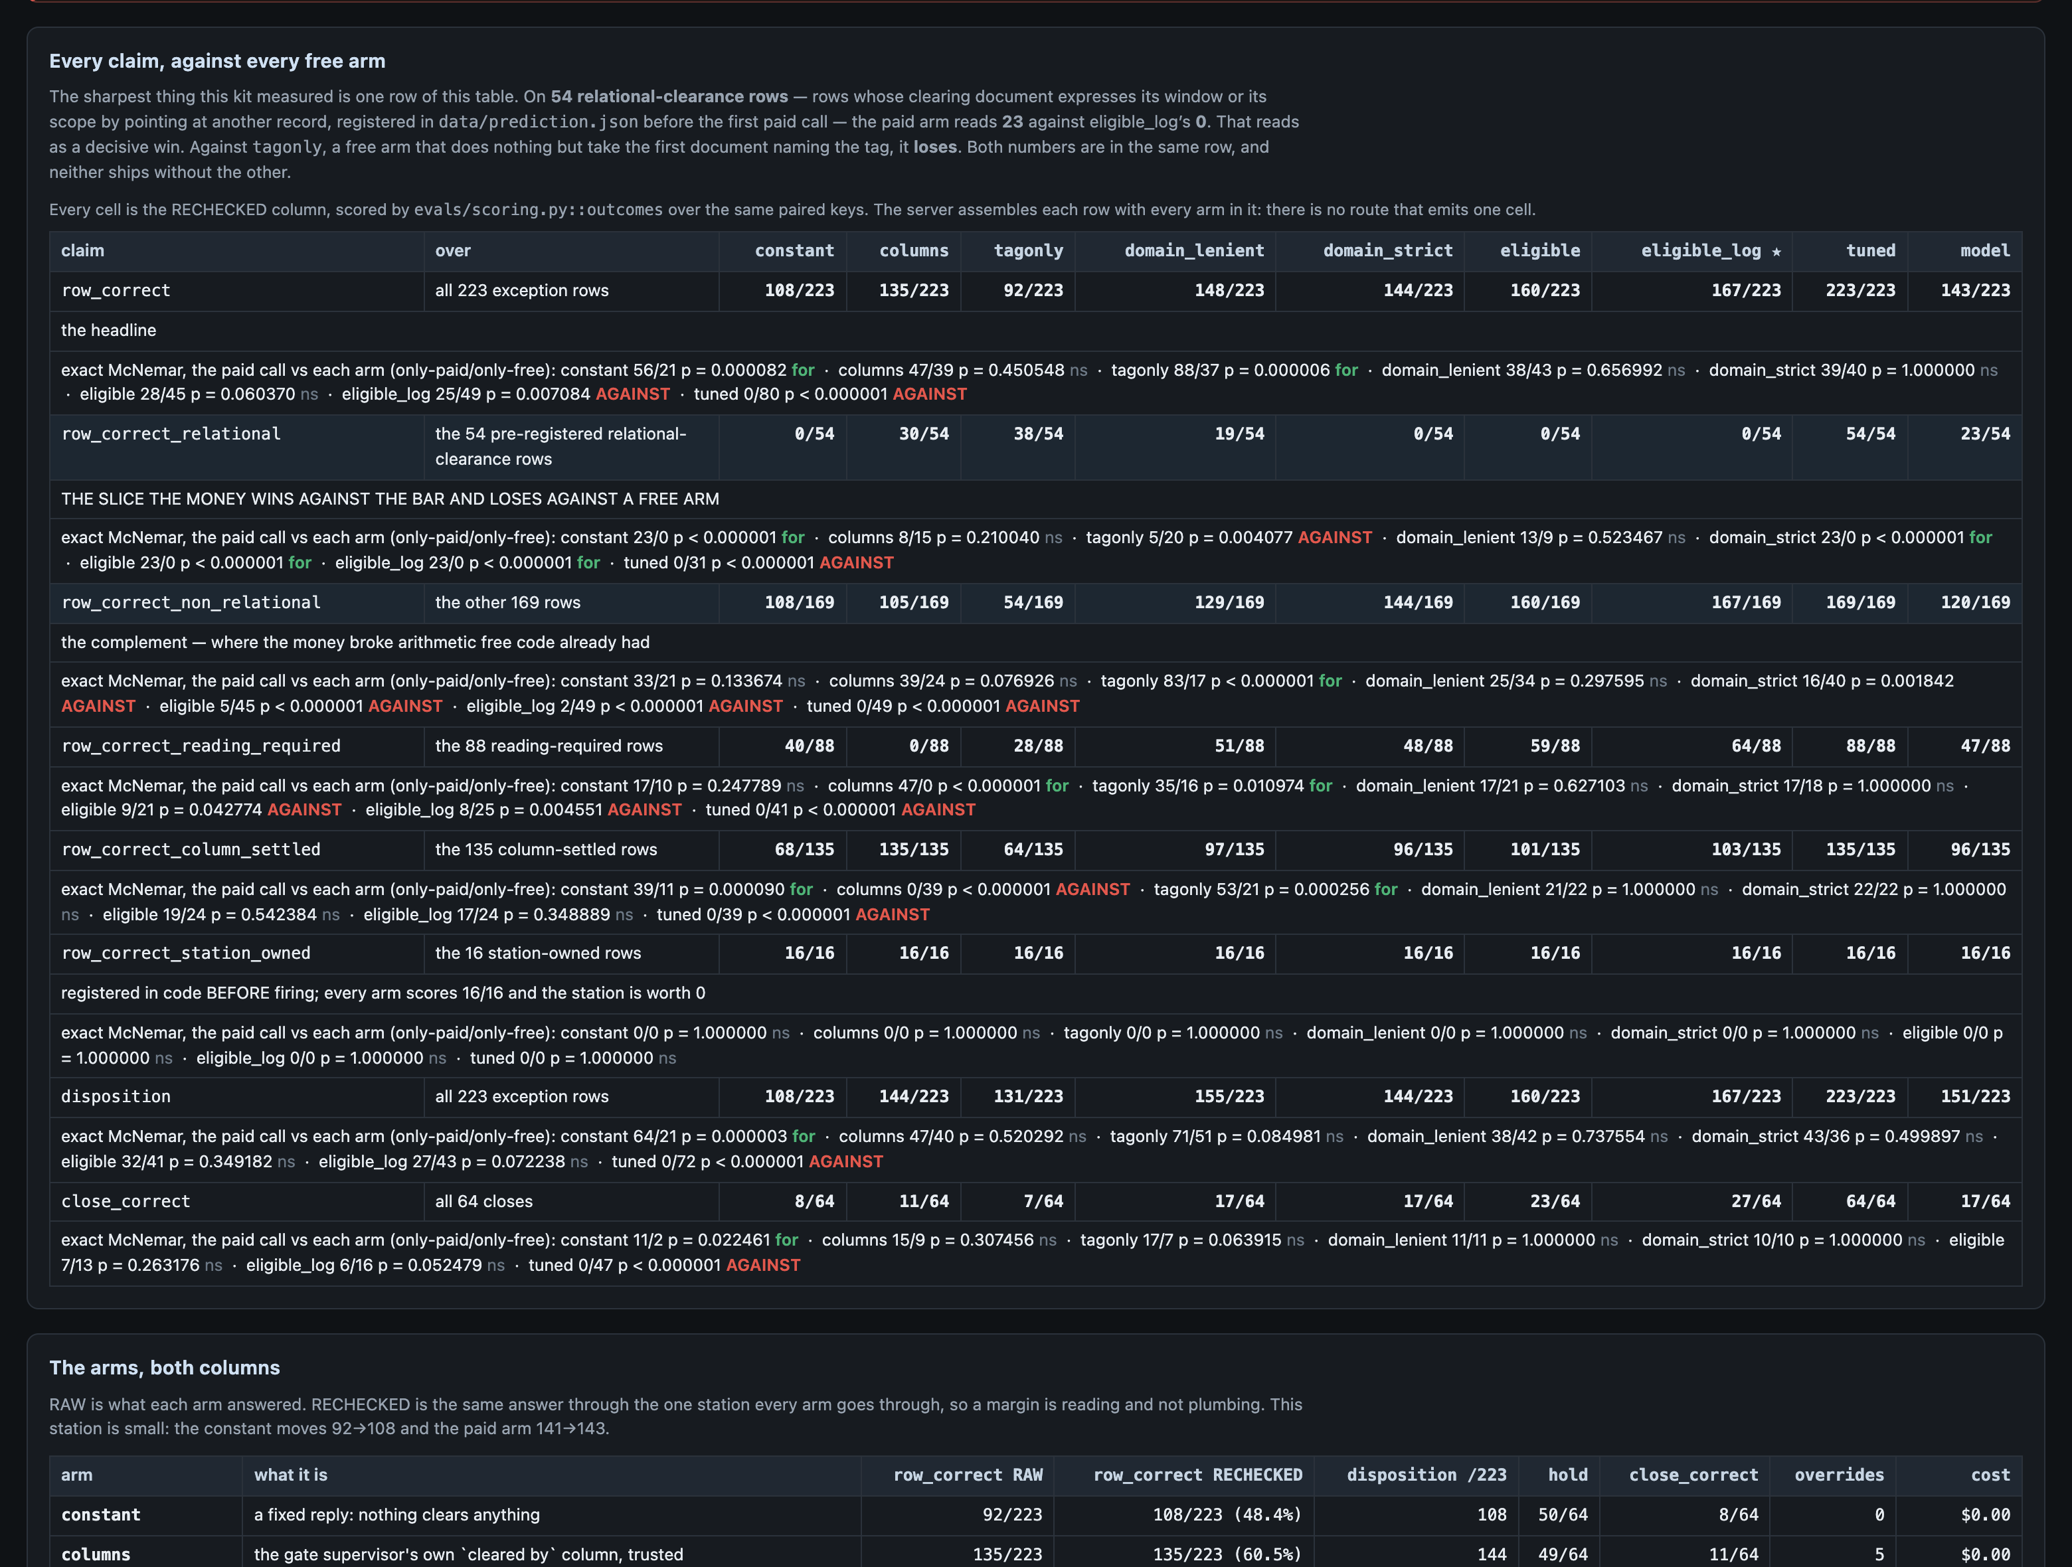Click 'The arms, both columns' heading
Image resolution: width=2072 pixels, height=1567 pixels.
(x=164, y=1368)
